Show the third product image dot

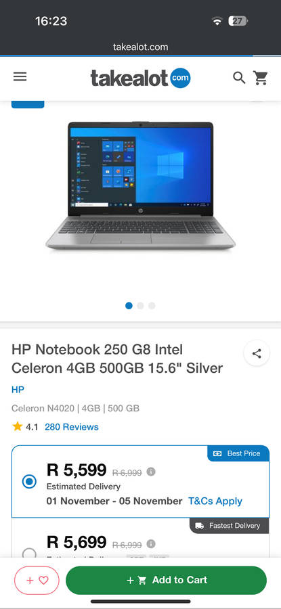[152, 306]
